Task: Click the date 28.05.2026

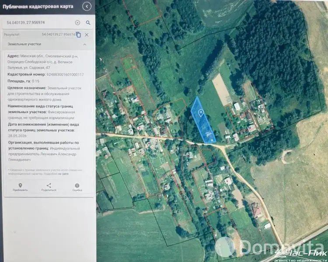Action: 18,136
